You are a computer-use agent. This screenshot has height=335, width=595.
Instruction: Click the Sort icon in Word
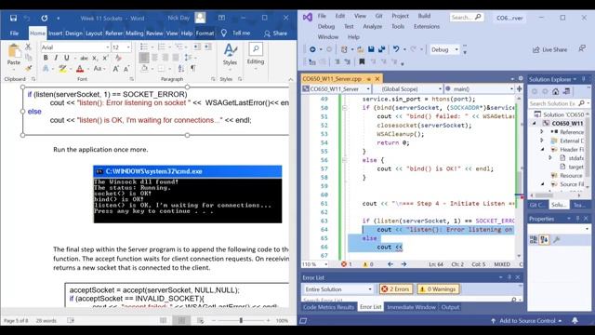(x=181, y=68)
